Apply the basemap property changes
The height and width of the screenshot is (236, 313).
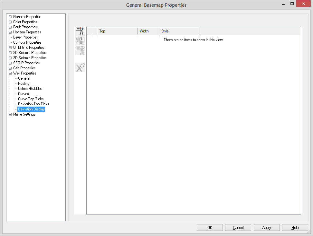(267, 228)
